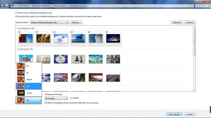The height and width of the screenshot is (118, 211).
Task: Click the Forward navigation arrow
Action: [x=7, y=6]
